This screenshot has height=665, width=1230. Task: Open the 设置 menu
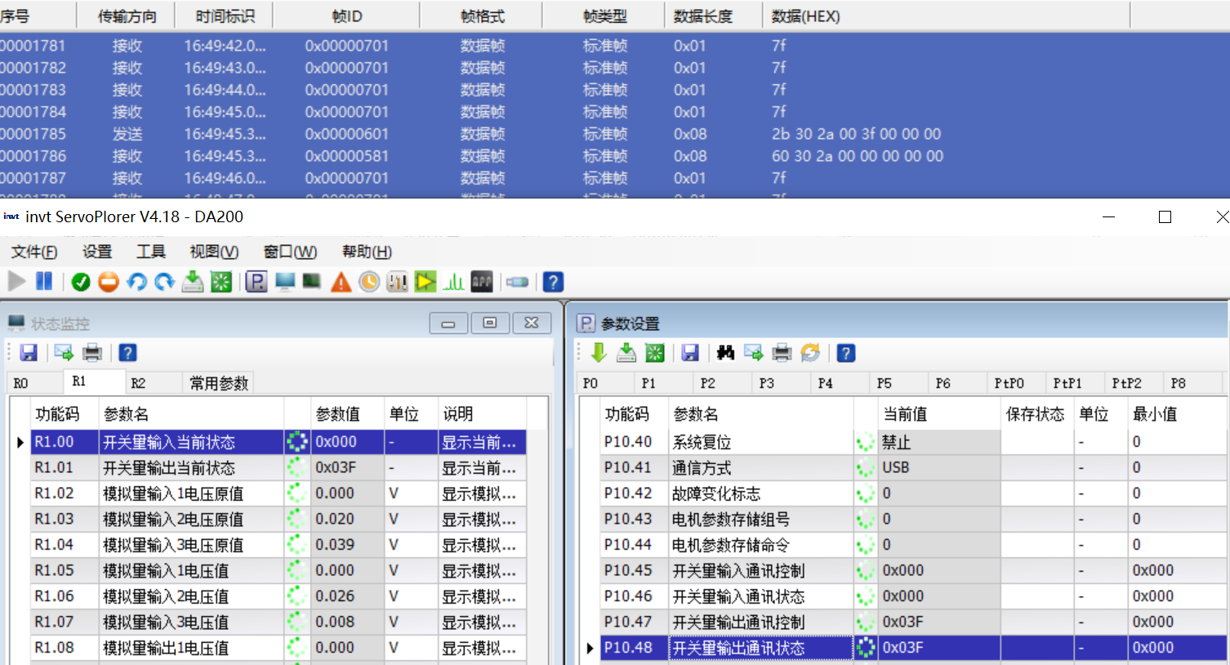(x=97, y=252)
